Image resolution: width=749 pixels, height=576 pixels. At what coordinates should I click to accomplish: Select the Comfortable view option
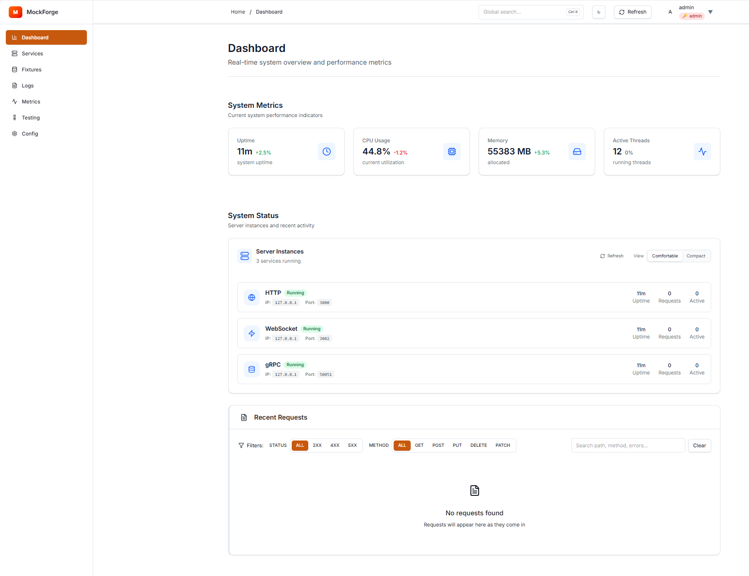pyautogui.click(x=665, y=256)
